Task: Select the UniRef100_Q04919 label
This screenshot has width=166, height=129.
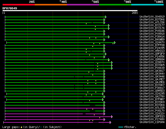Action: (x=152, y=17)
